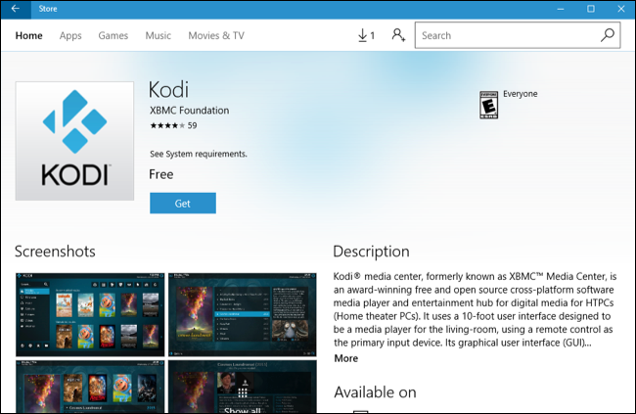
Task: Click the Get button to install Kodi
Action: coord(183,203)
